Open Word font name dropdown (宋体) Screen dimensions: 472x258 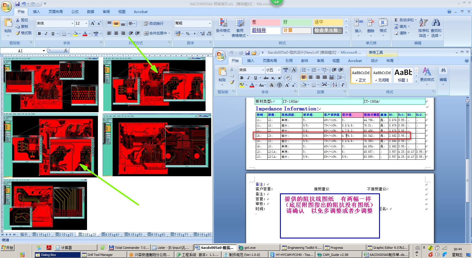point(263,70)
